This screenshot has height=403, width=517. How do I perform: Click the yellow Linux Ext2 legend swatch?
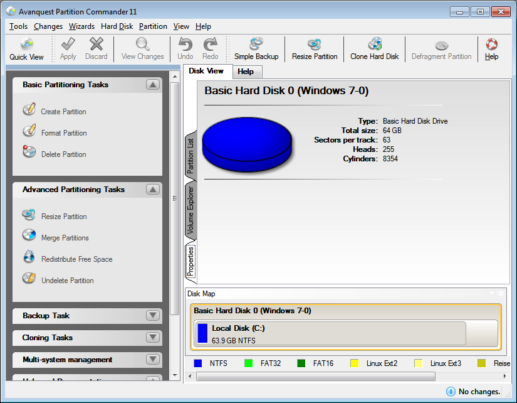tap(355, 363)
